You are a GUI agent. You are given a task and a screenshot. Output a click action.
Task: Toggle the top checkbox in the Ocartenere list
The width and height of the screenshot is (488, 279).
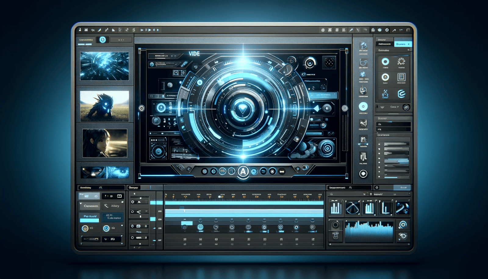[379, 144]
